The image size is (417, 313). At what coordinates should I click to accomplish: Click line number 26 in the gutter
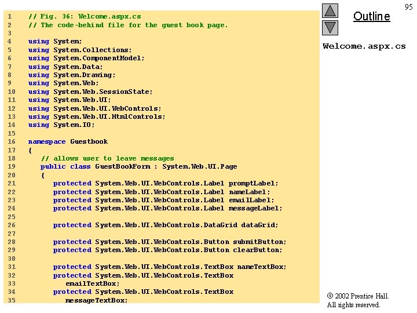click(12, 225)
